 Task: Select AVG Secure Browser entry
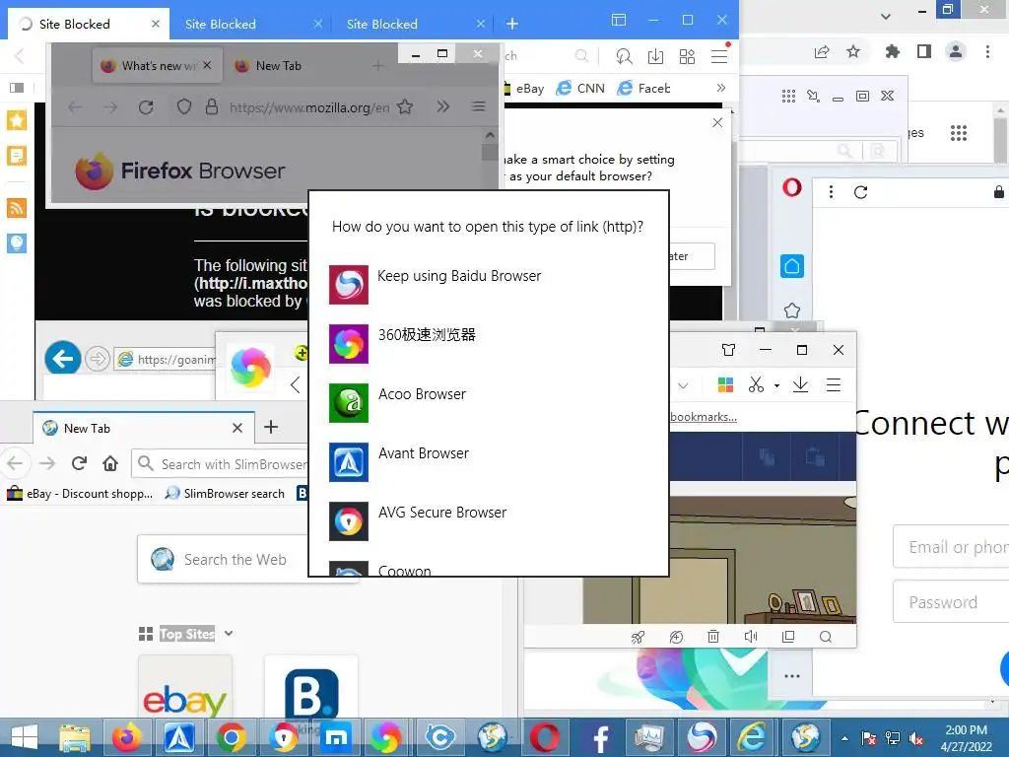489,520
